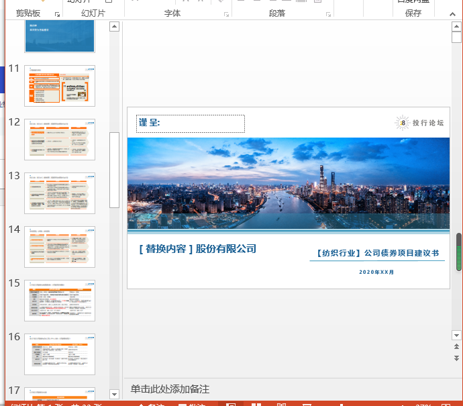
Task: Open the Clipboard group dialog launcher
Action: pyautogui.click(x=57, y=14)
